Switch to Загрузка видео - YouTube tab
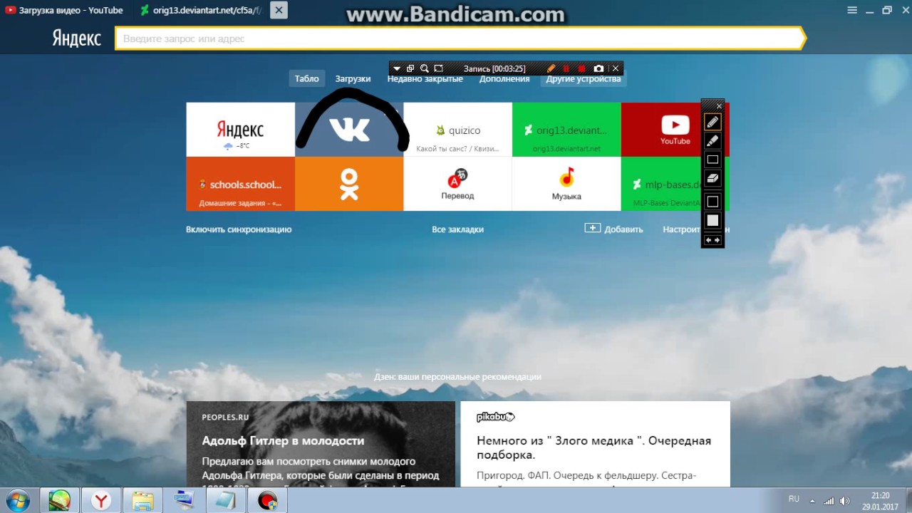912x513 pixels. tap(66, 10)
